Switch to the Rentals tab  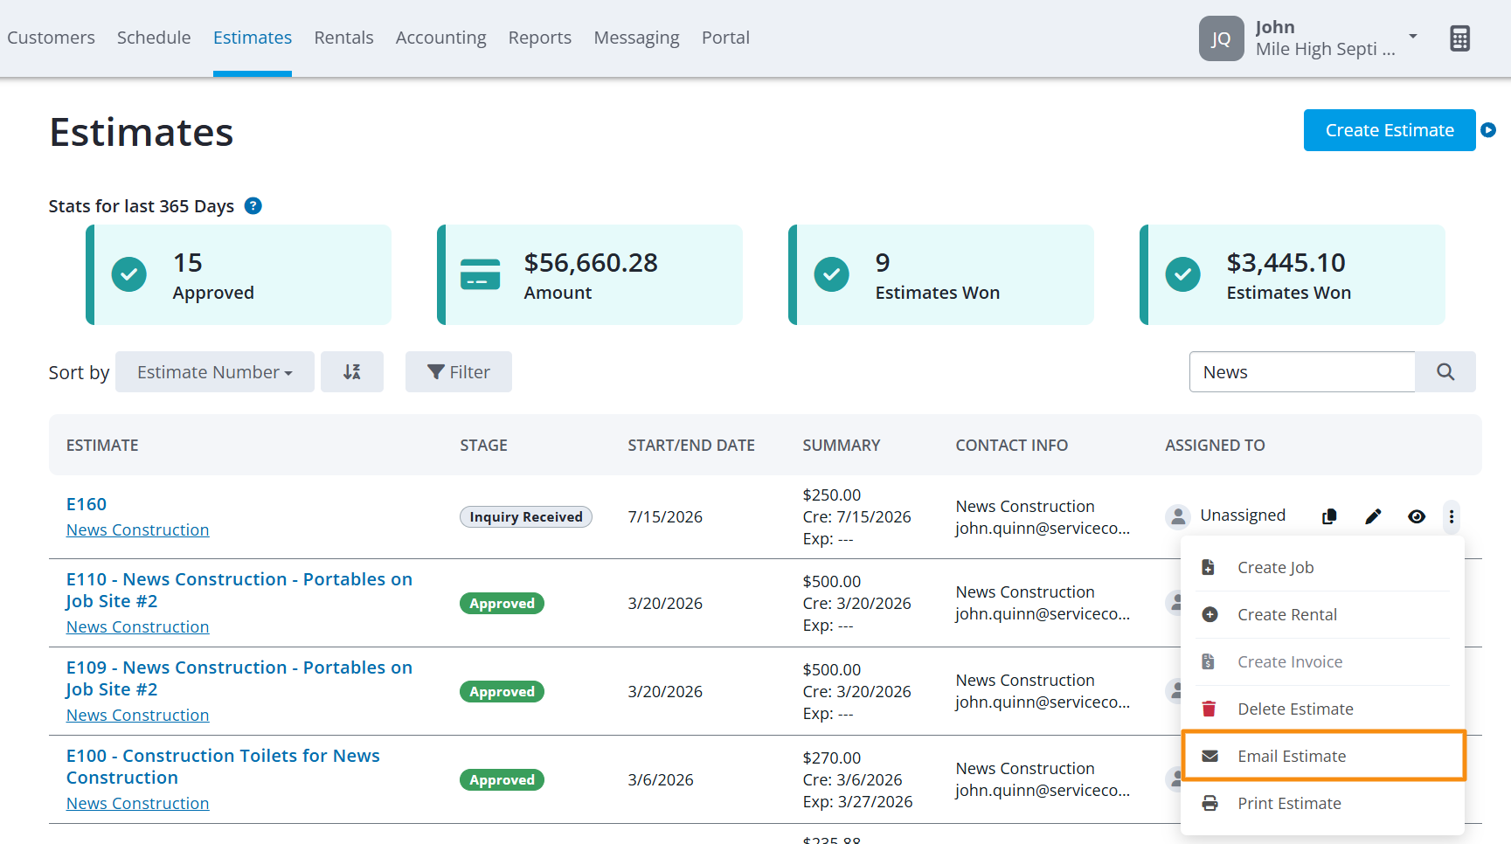pyautogui.click(x=343, y=38)
